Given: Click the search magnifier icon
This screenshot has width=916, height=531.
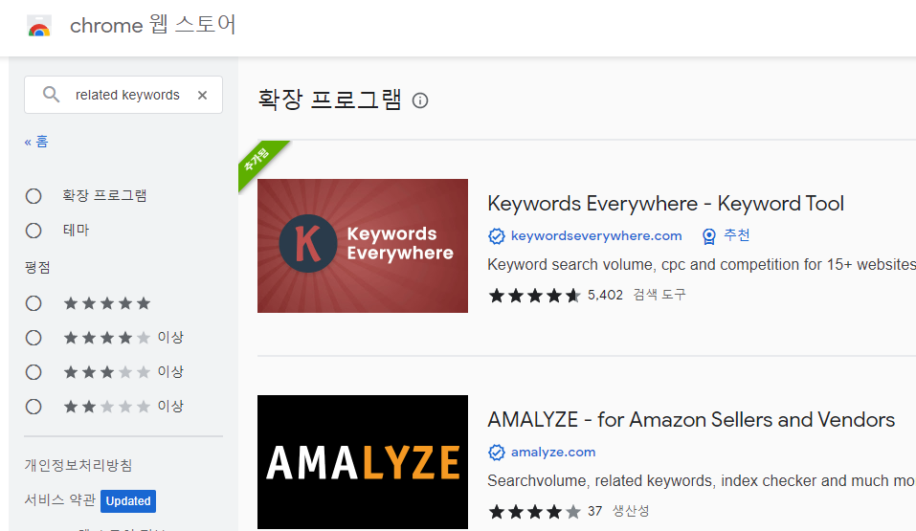Looking at the screenshot, I should (52, 95).
